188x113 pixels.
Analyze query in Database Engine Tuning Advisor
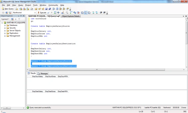click(58, 13)
